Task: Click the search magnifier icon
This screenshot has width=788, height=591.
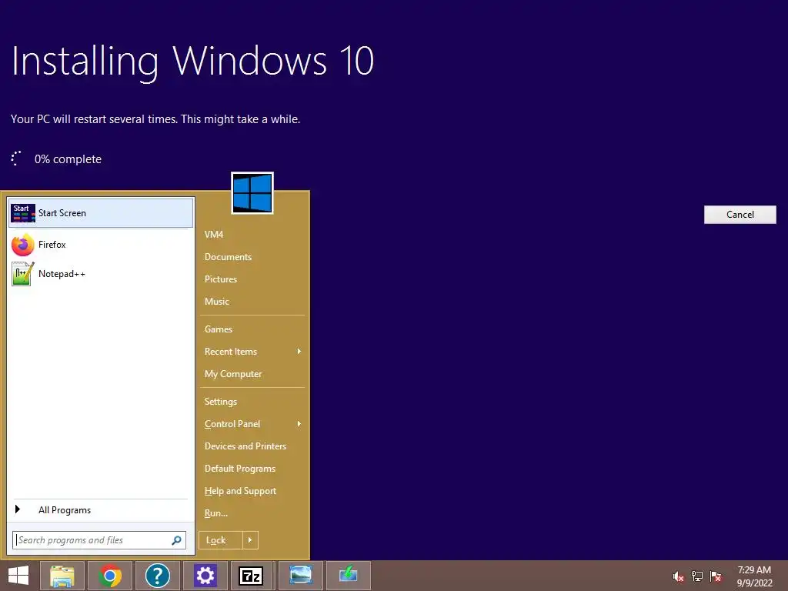Action: point(176,540)
